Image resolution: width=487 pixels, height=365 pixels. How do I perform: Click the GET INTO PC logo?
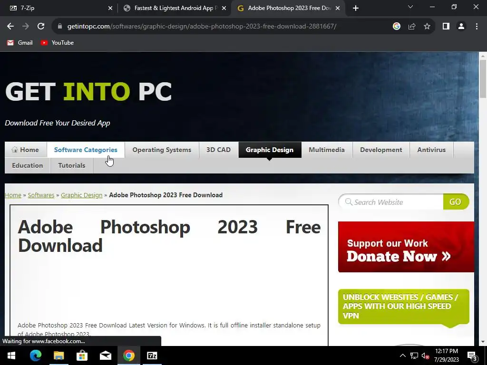pyautogui.click(x=88, y=91)
